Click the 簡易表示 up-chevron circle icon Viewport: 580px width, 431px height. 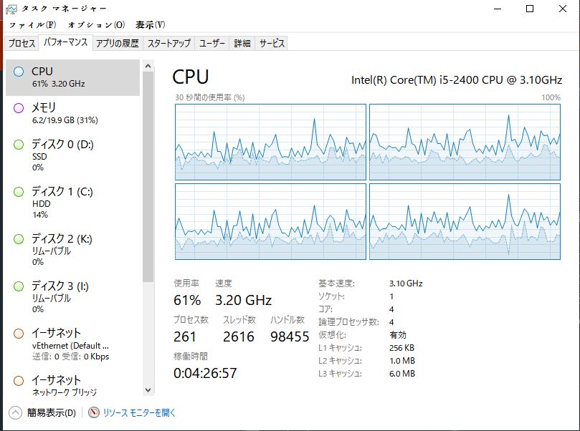point(15,412)
